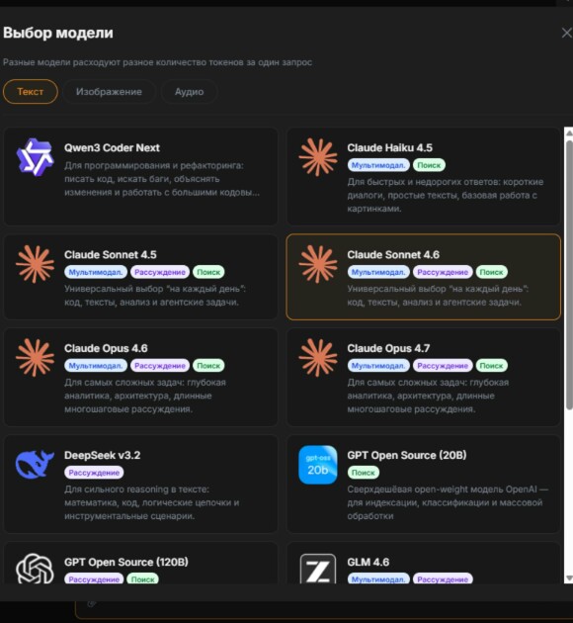This screenshot has height=623, width=573.
Task: Click Мультимодал. tag under Claude Sonnet 4.5
Action: pos(96,272)
